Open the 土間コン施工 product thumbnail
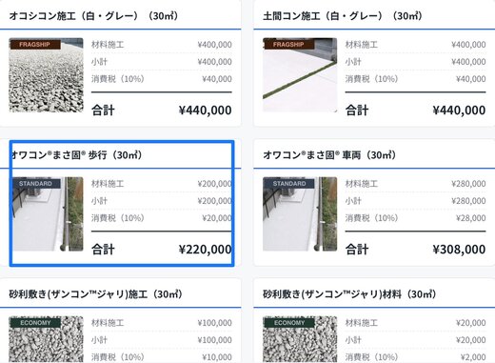Viewport: 495px width, 363px height. coord(300,75)
